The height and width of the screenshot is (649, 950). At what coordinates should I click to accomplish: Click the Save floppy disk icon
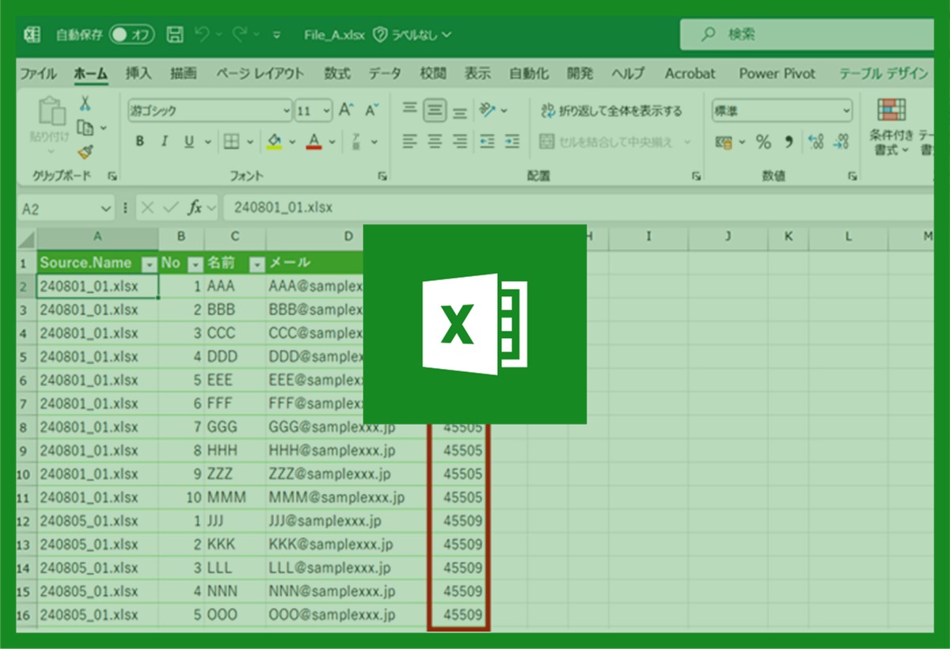(175, 35)
